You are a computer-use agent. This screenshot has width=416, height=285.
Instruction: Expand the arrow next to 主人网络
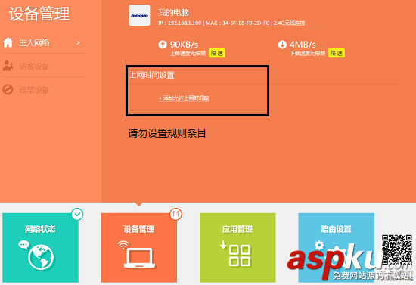[x=78, y=43]
